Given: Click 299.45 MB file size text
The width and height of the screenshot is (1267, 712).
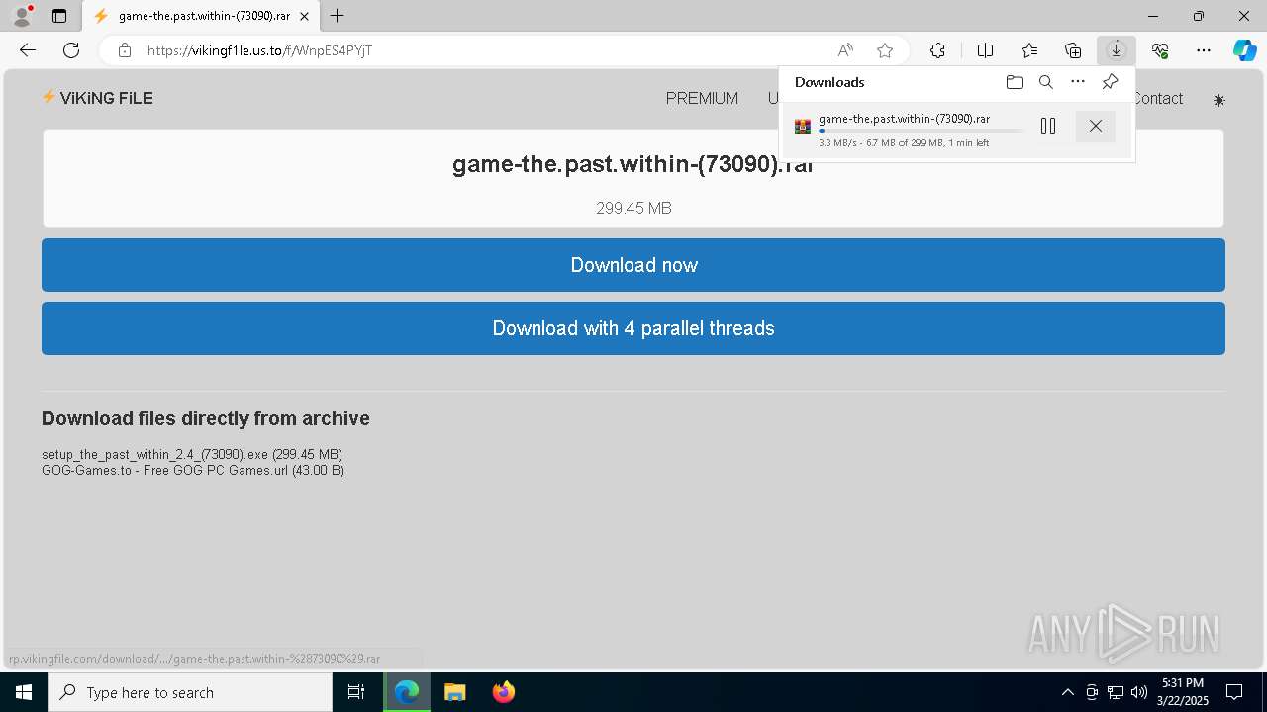Looking at the screenshot, I should pos(633,208).
